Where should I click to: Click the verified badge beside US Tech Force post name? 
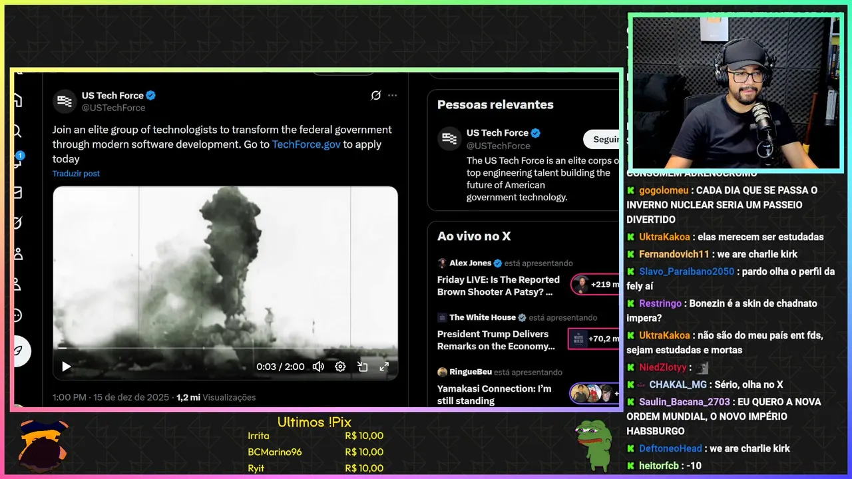[x=151, y=95]
